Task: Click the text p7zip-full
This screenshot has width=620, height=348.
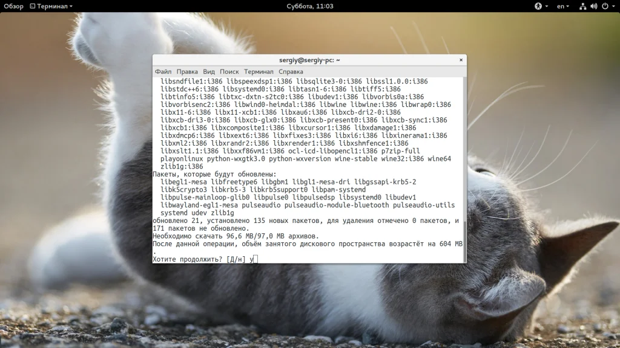Action: pos(401,150)
